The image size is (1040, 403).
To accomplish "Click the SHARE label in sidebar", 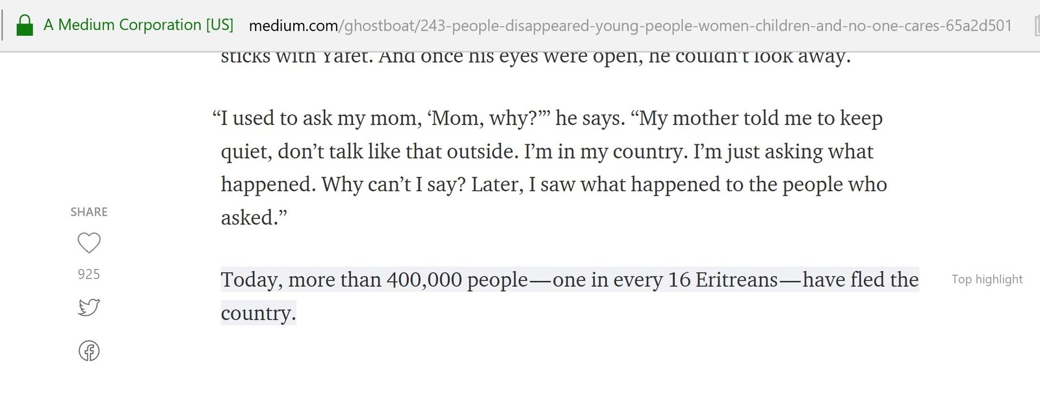I will [89, 212].
